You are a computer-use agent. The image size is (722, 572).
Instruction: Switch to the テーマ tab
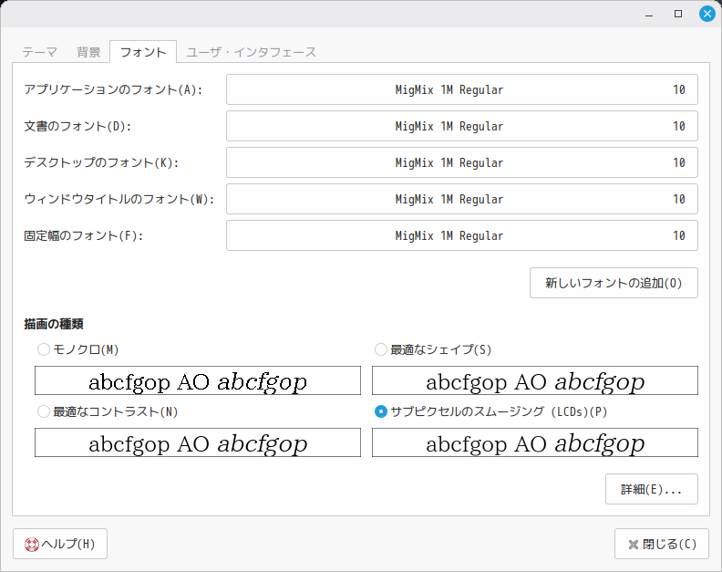[40, 52]
